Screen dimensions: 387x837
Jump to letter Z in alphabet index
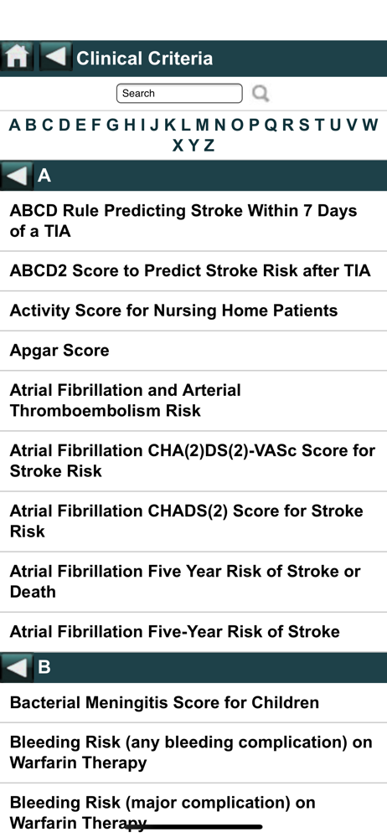click(209, 145)
